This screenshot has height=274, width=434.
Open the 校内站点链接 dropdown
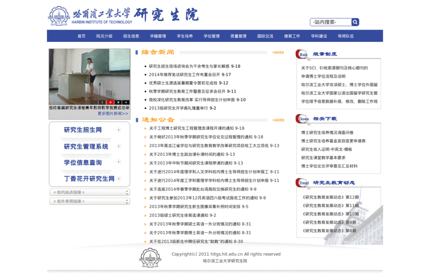pos(90,192)
